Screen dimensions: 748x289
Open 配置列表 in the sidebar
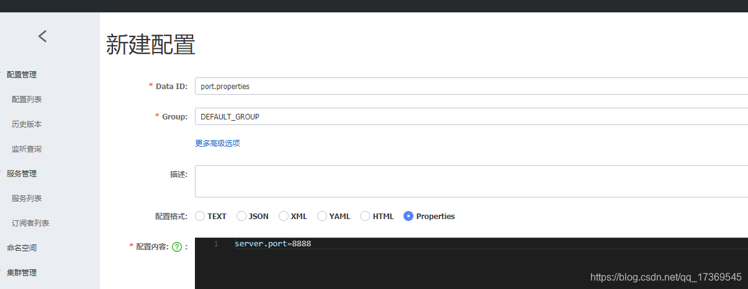27,99
